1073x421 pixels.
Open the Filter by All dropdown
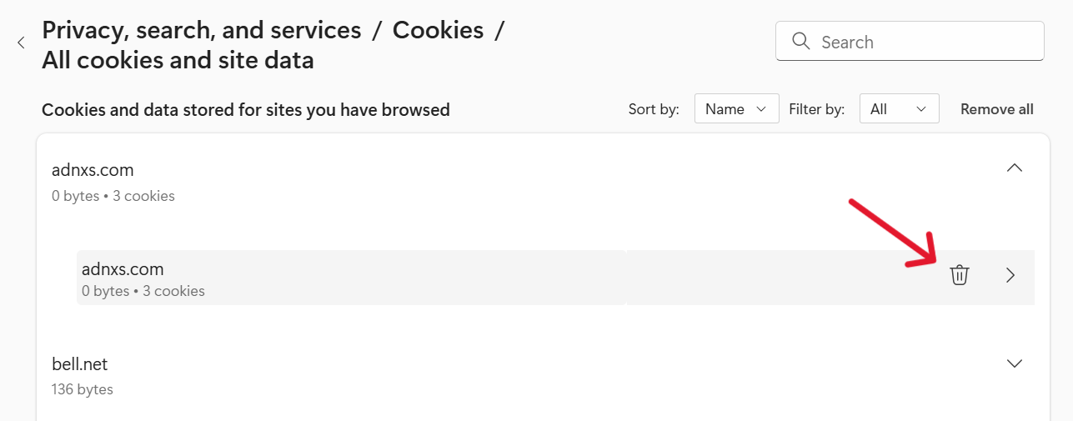click(899, 109)
